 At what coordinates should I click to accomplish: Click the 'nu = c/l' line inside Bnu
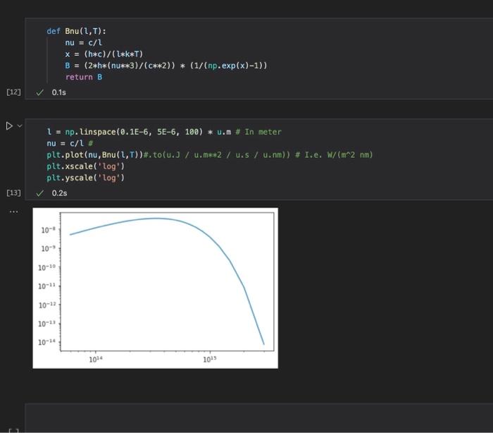pyautogui.click(x=83, y=42)
